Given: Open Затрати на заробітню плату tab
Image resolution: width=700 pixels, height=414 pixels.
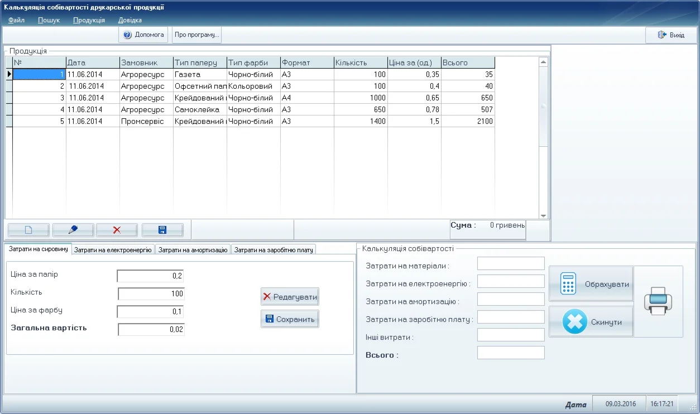Looking at the screenshot, I should 274,251.
